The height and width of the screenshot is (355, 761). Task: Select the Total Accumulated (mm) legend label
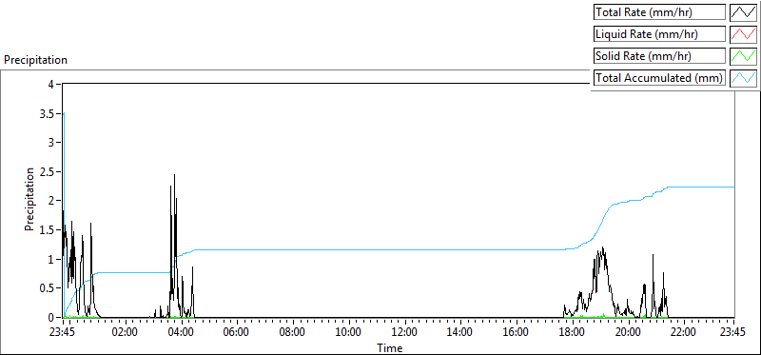coord(659,78)
